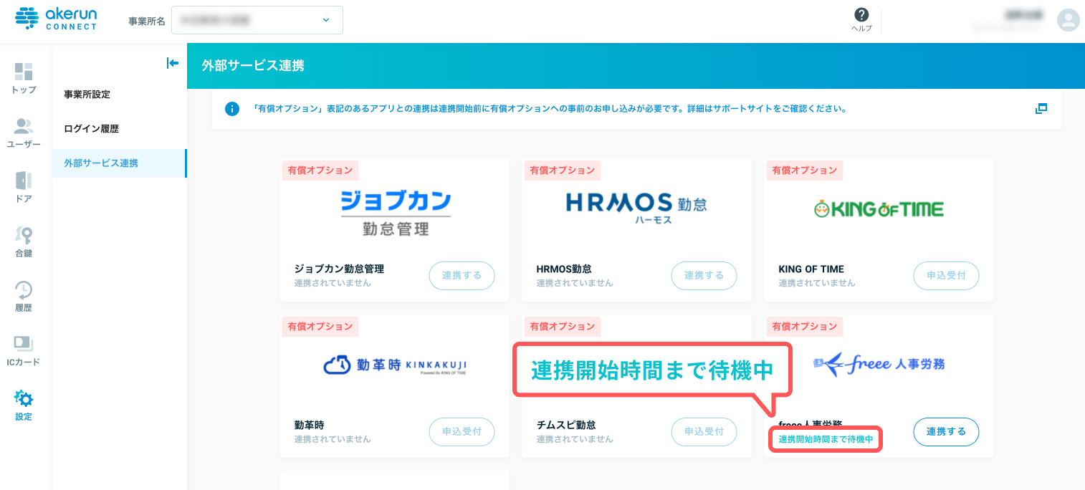Open 設定 gear in sidebar
Image resolution: width=1085 pixels, height=490 pixels.
[x=24, y=405]
